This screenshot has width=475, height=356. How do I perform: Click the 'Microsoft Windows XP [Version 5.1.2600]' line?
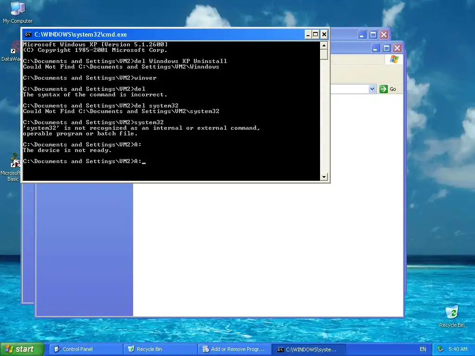click(x=95, y=44)
